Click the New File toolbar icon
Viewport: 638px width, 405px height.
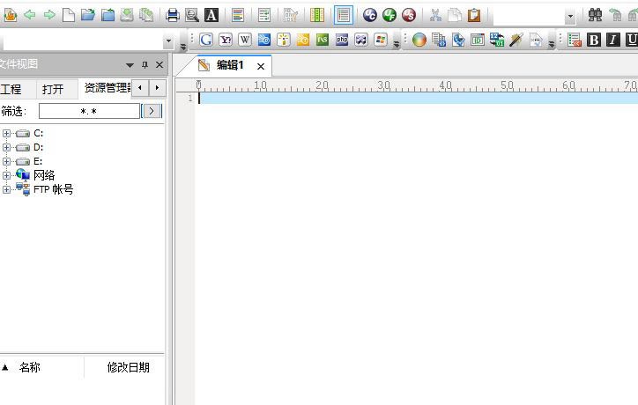coord(68,15)
